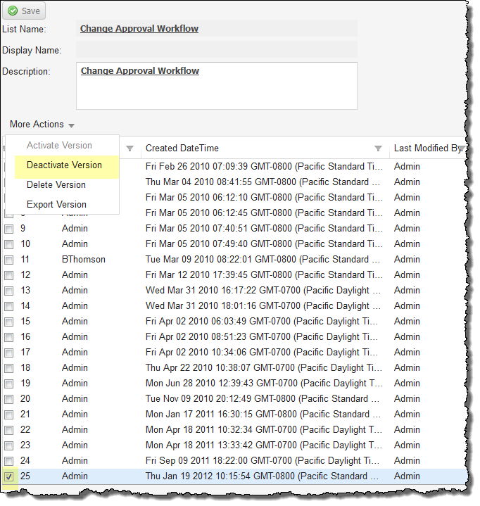The width and height of the screenshot is (480, 506).
Task: Open filter left of Created DateTime column
Action: (x=130, y=148)
